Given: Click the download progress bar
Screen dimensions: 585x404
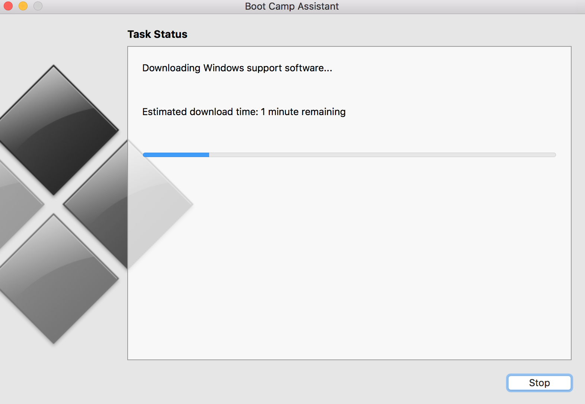Looking at the screenshot, I should (x=349, y=155).
